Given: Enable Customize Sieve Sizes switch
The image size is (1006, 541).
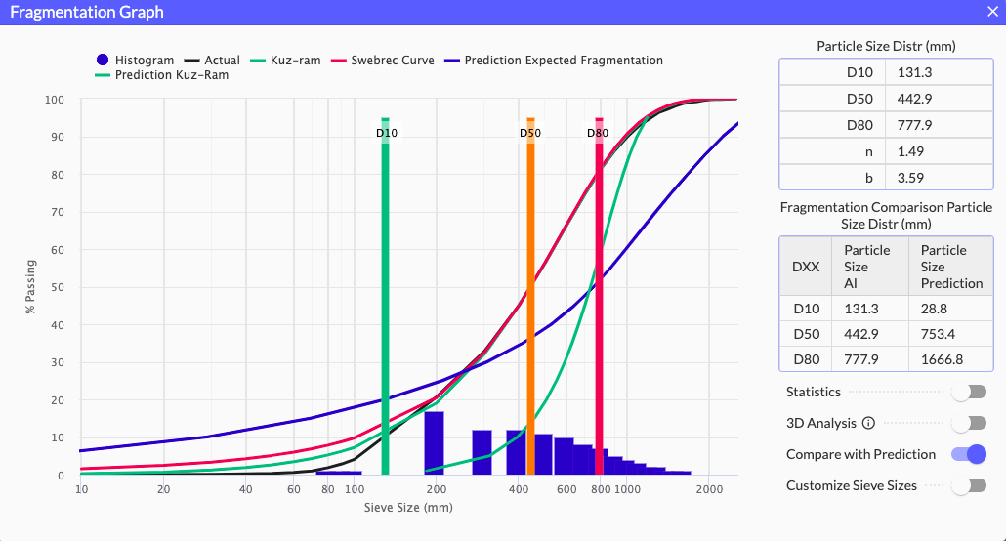Looking at the screenshot, I should 969,485.
